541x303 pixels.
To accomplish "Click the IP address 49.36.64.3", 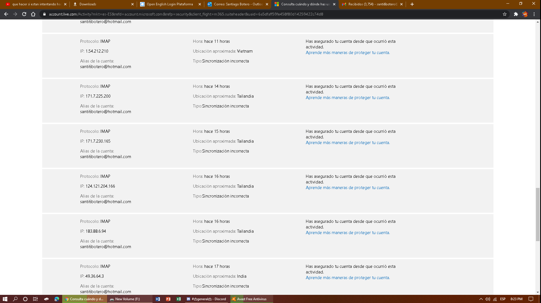I will pos(95,276).
